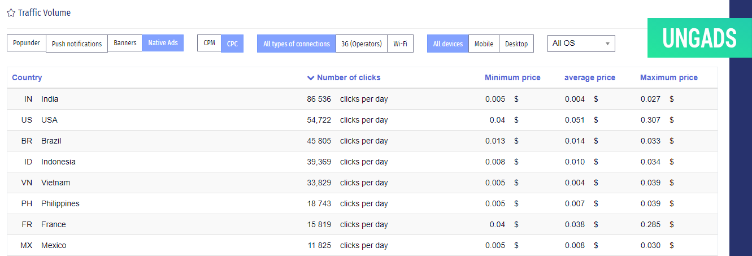Filter traffic to Mobile devices

(484, 44)
